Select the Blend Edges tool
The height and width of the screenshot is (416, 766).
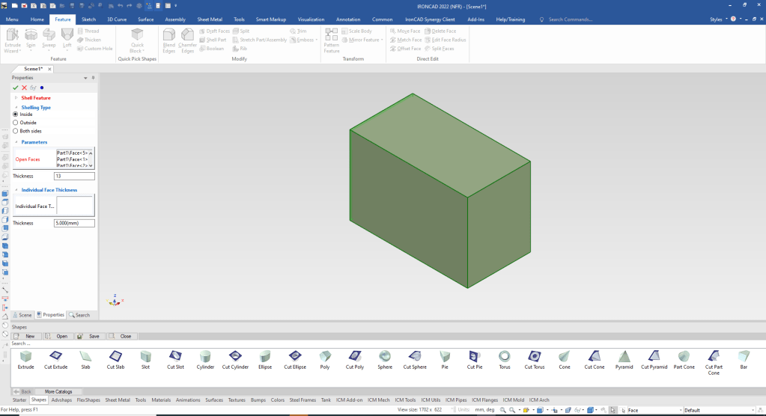coord(168,39)
